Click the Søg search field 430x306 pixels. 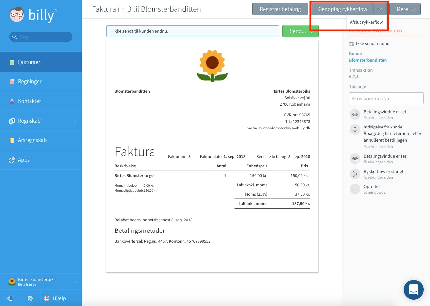click(x=40, y=37)
